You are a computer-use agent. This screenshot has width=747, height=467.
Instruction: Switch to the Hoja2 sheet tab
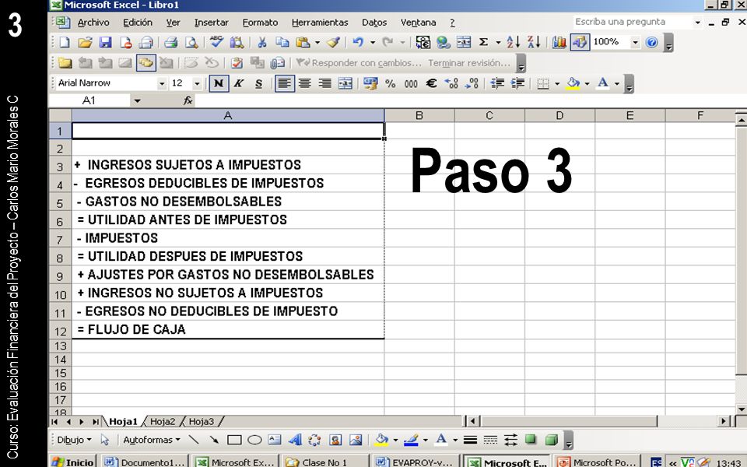click(163, 421)
